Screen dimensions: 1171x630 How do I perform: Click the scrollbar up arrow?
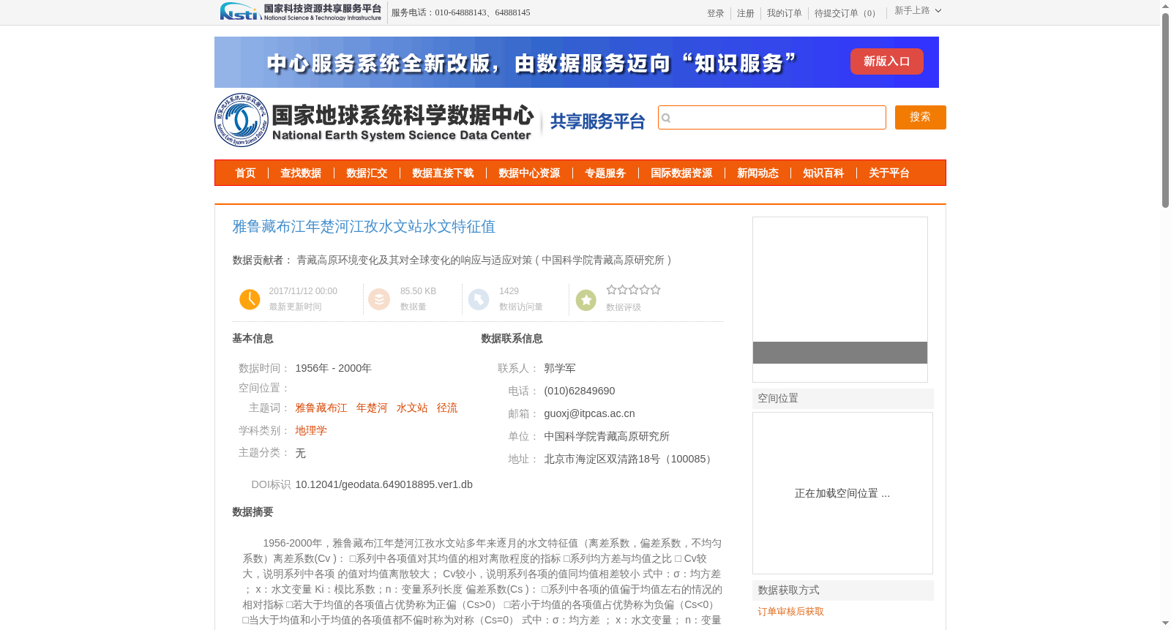(x=1165, y=6)
